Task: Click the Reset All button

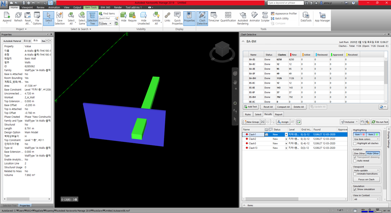Action: [268, 107]
